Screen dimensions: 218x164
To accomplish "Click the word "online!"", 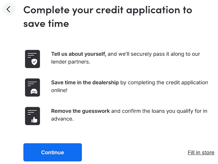I will tap(59, 90).
